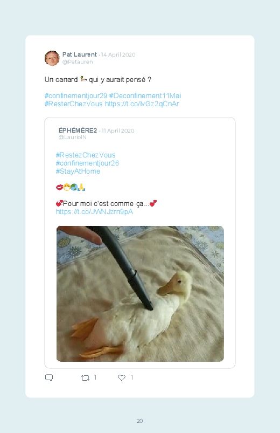Open the #ResterChezVous hashtag
The height and width of the screenshot is (433, 280).
pyautogui.click(x=73, y=104)
